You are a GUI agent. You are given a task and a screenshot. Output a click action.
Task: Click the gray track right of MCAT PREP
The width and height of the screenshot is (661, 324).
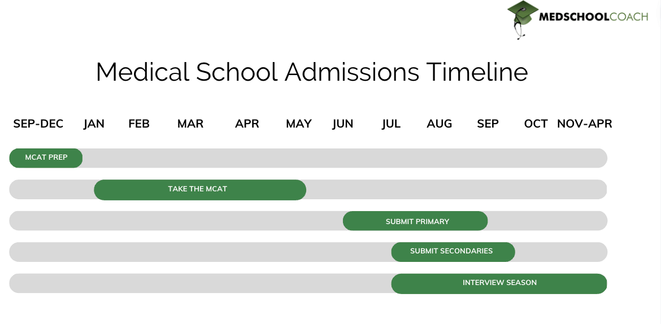click(339, 158)
